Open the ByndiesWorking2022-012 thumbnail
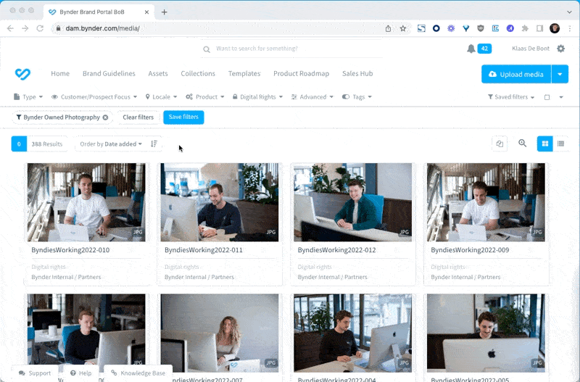580x382 pixels. click(353, 202)
